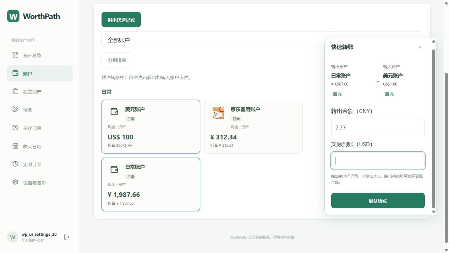Viewport: 449px width, 253px height.
Task: Click 重选 under 转入账户
Action: tap(389, 94)
